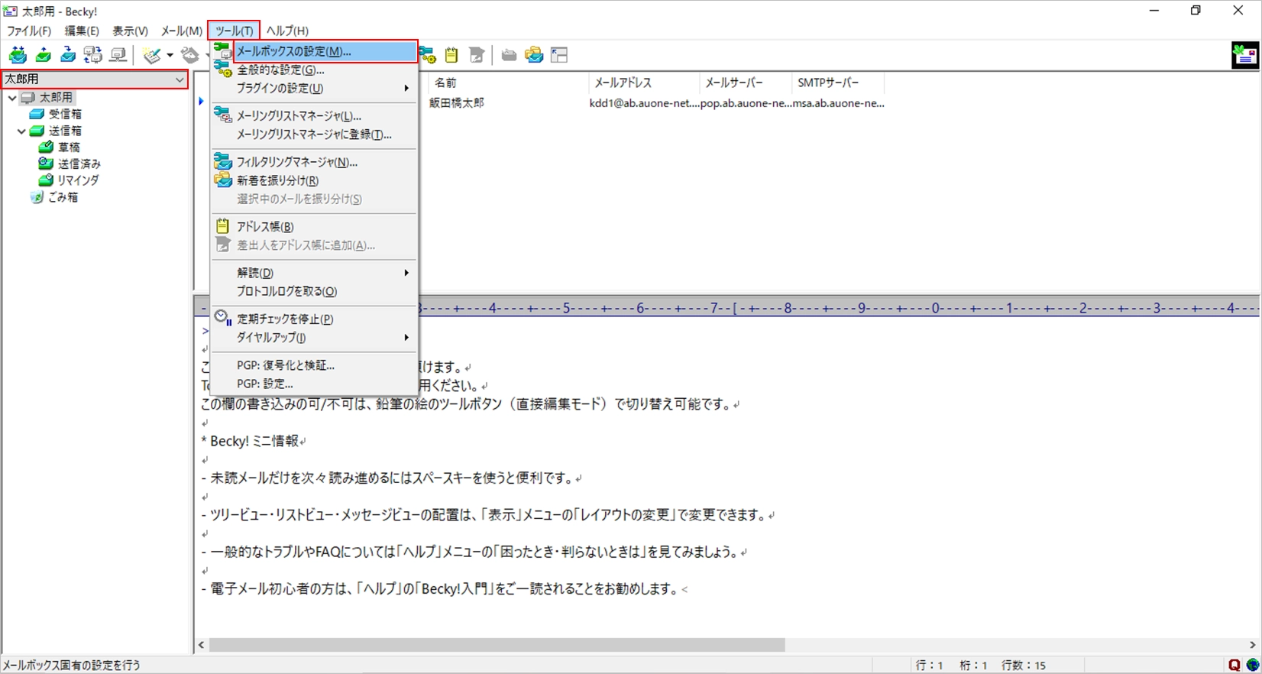Click the address book notepad toolbar icon
Viewport: 1262px width, 674px height.
451,55
